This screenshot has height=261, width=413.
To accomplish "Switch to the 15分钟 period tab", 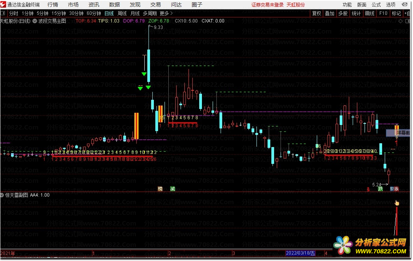I will click(x=58, y=13).
